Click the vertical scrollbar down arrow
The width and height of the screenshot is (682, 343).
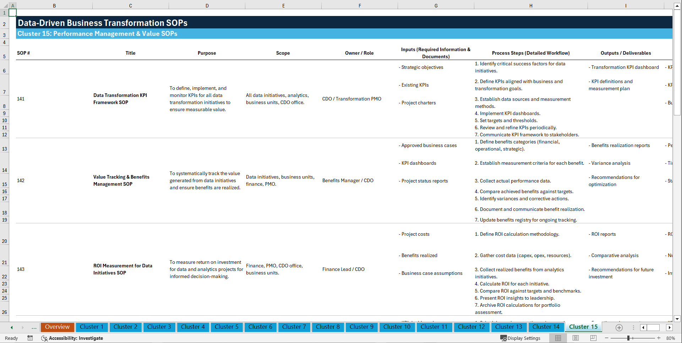click(677, 319)
